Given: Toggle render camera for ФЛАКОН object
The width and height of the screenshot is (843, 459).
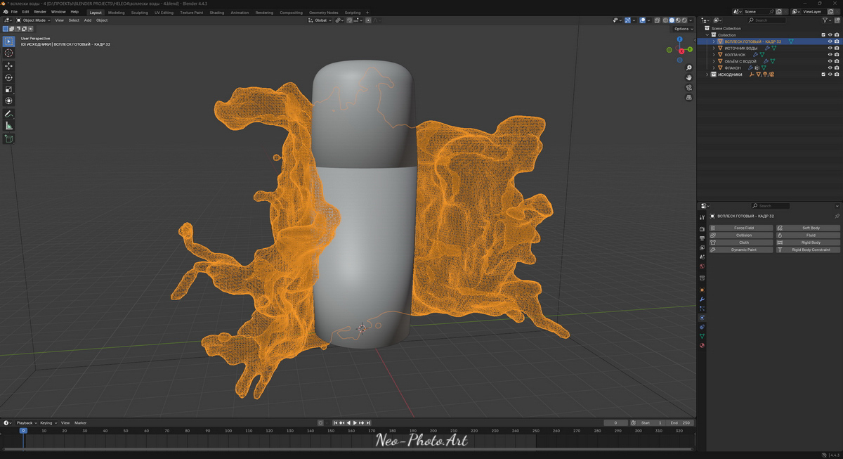Looking at the screenshot, I should pyautogui.click(x=837, y=67).
